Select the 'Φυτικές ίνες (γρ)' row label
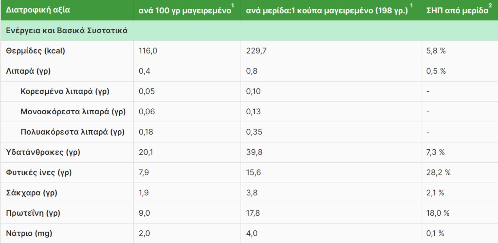The image size is (498, 243). coord(39,172)
